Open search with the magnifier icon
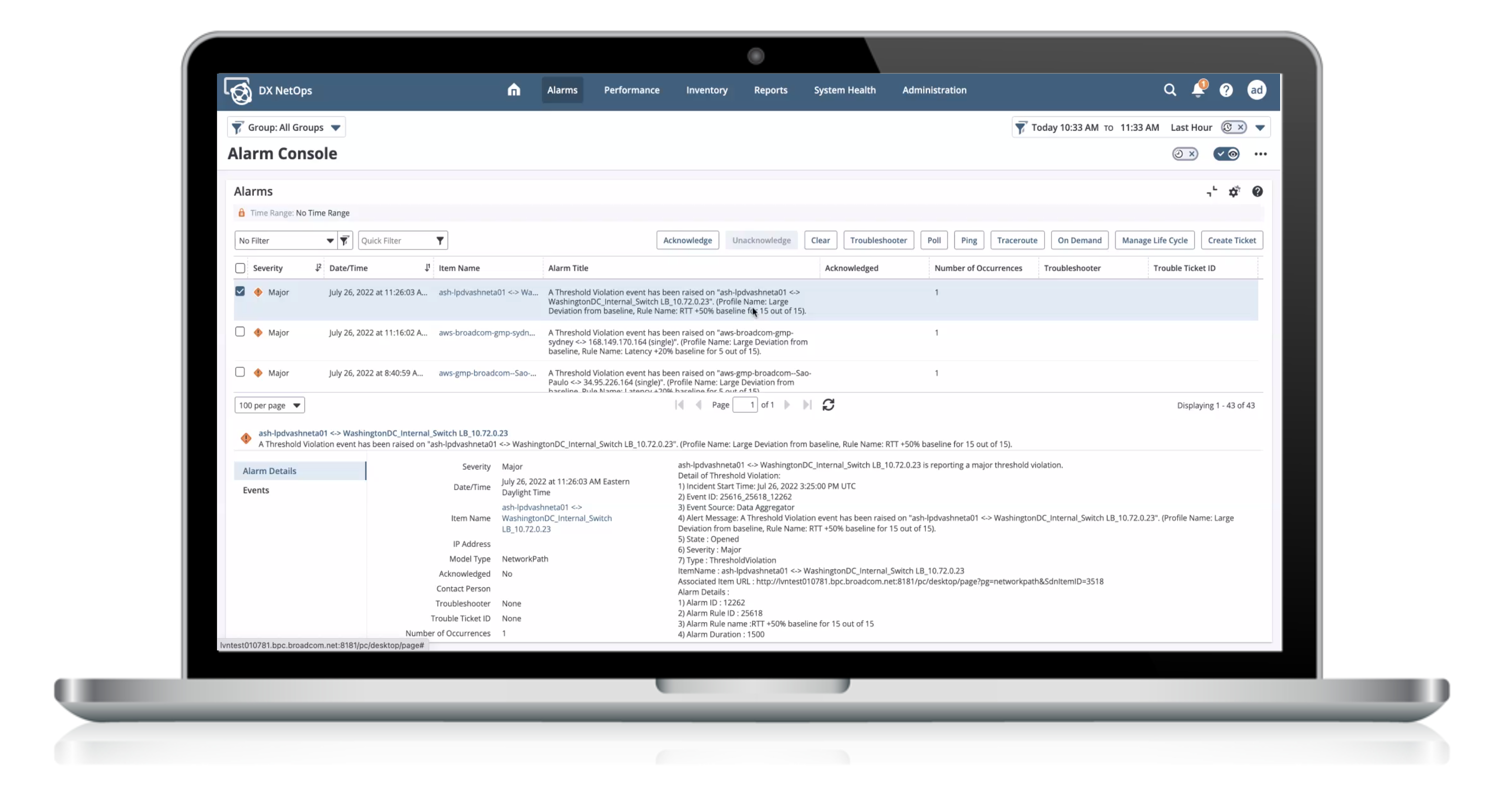The height and width of the screenshot is (788, 1503). (x=1169, y=90)
